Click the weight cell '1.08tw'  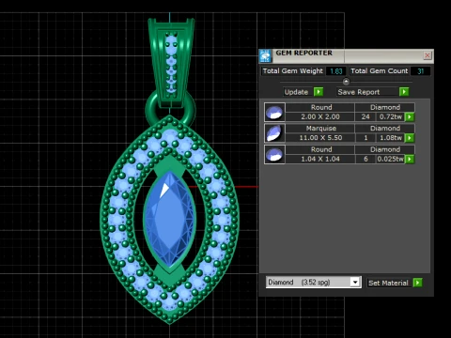click(390, 138)
